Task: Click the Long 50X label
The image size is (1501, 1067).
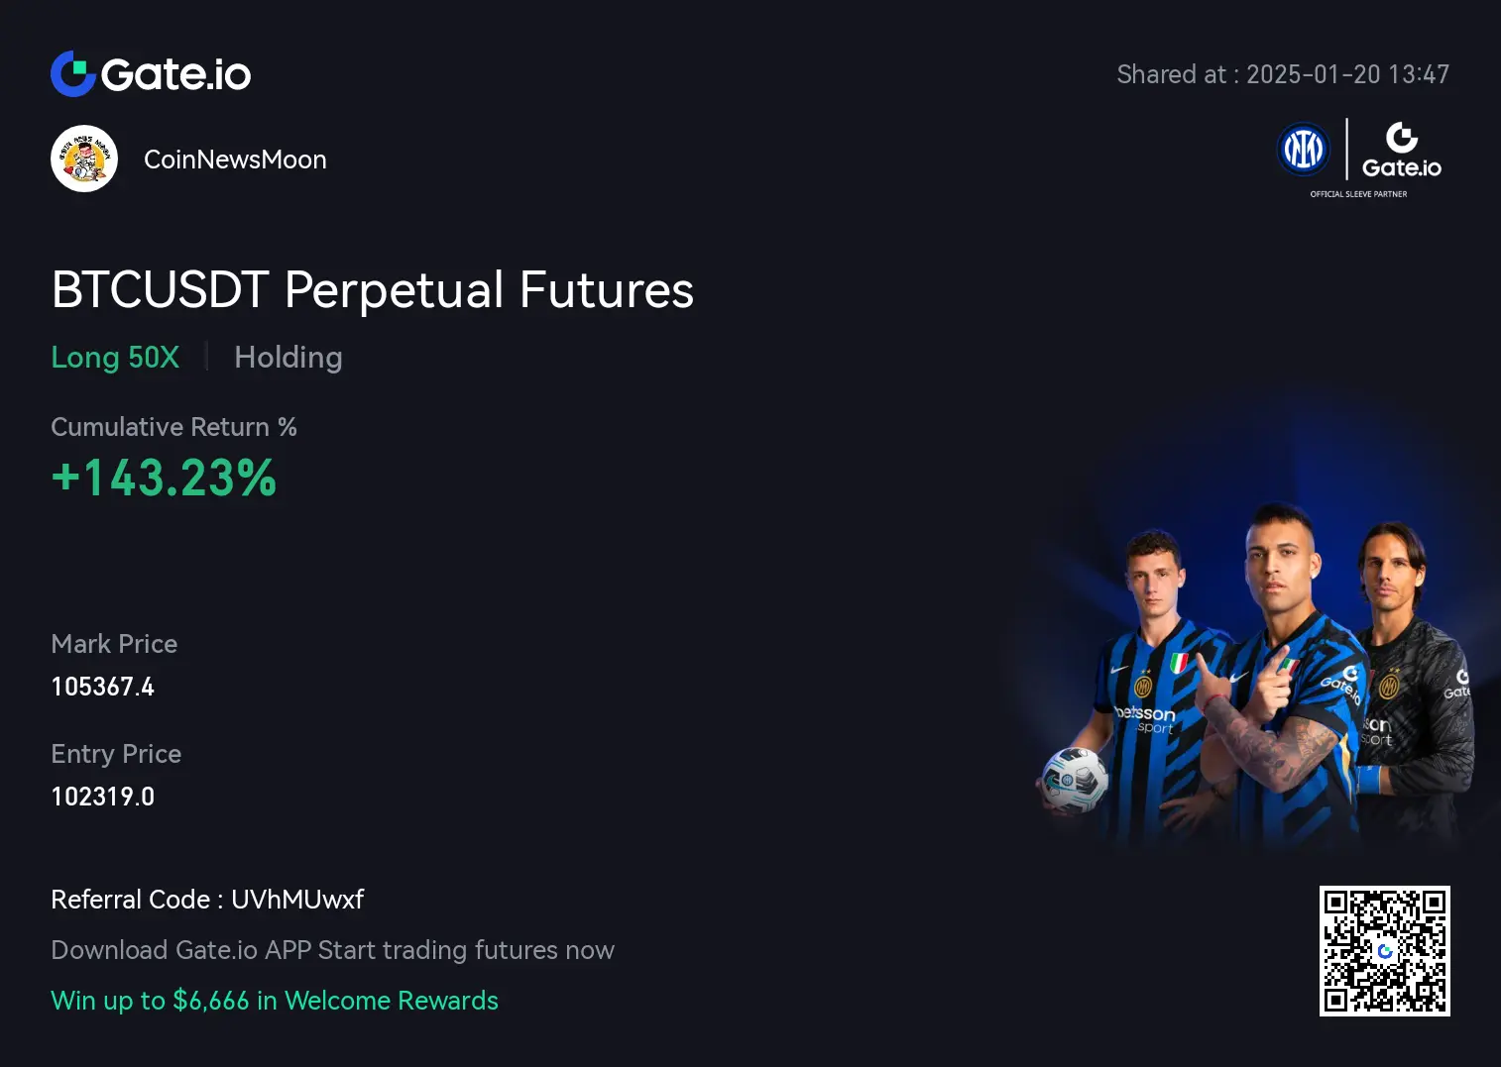Action: click(x=115, y=358)
